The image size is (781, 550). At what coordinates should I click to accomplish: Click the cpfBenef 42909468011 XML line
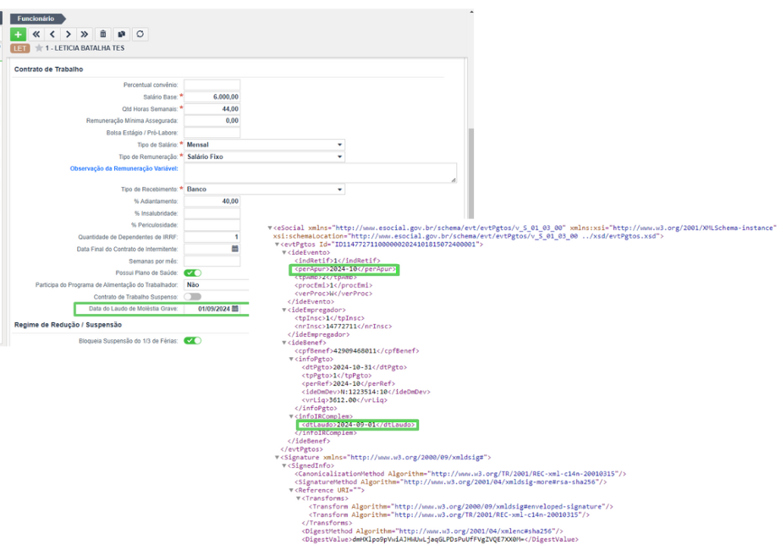[356, 351]
